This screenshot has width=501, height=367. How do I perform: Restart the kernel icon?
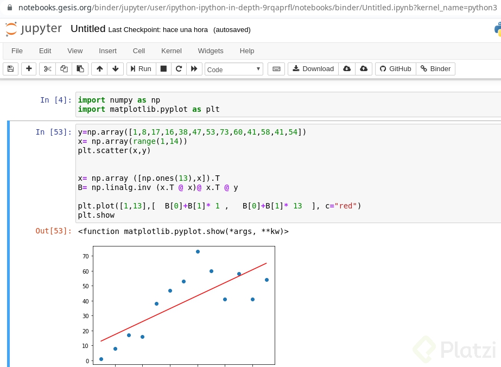179,69
